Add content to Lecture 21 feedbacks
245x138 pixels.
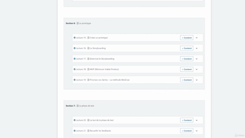pos(186,131)
